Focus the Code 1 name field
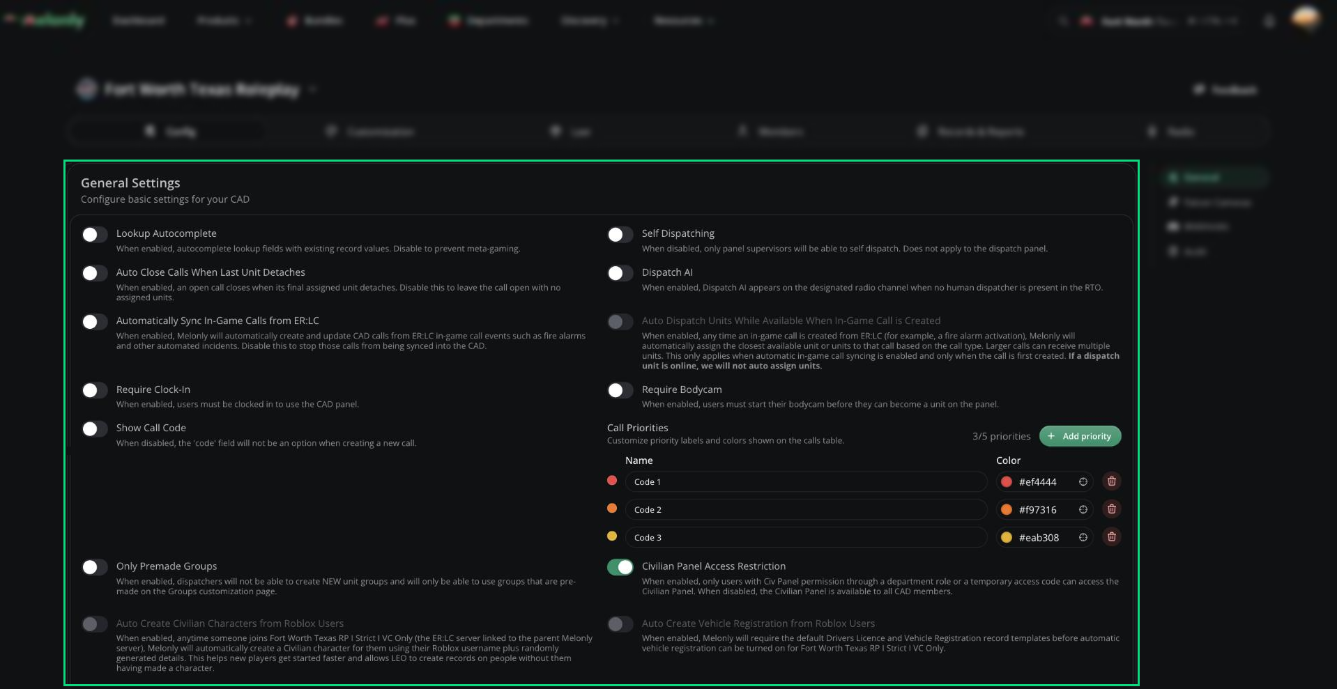The width and height of the screenshot is (1337, 689). tap(806, 481)
